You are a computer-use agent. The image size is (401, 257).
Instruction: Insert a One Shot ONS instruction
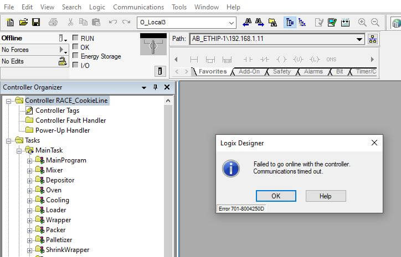coord(331,60)
